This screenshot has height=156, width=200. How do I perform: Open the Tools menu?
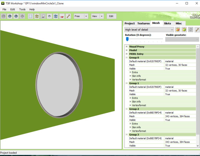22,9
